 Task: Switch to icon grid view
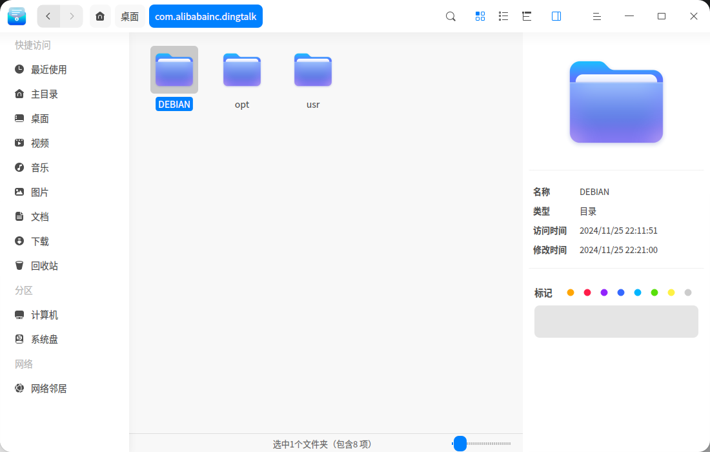coord(480,16)
